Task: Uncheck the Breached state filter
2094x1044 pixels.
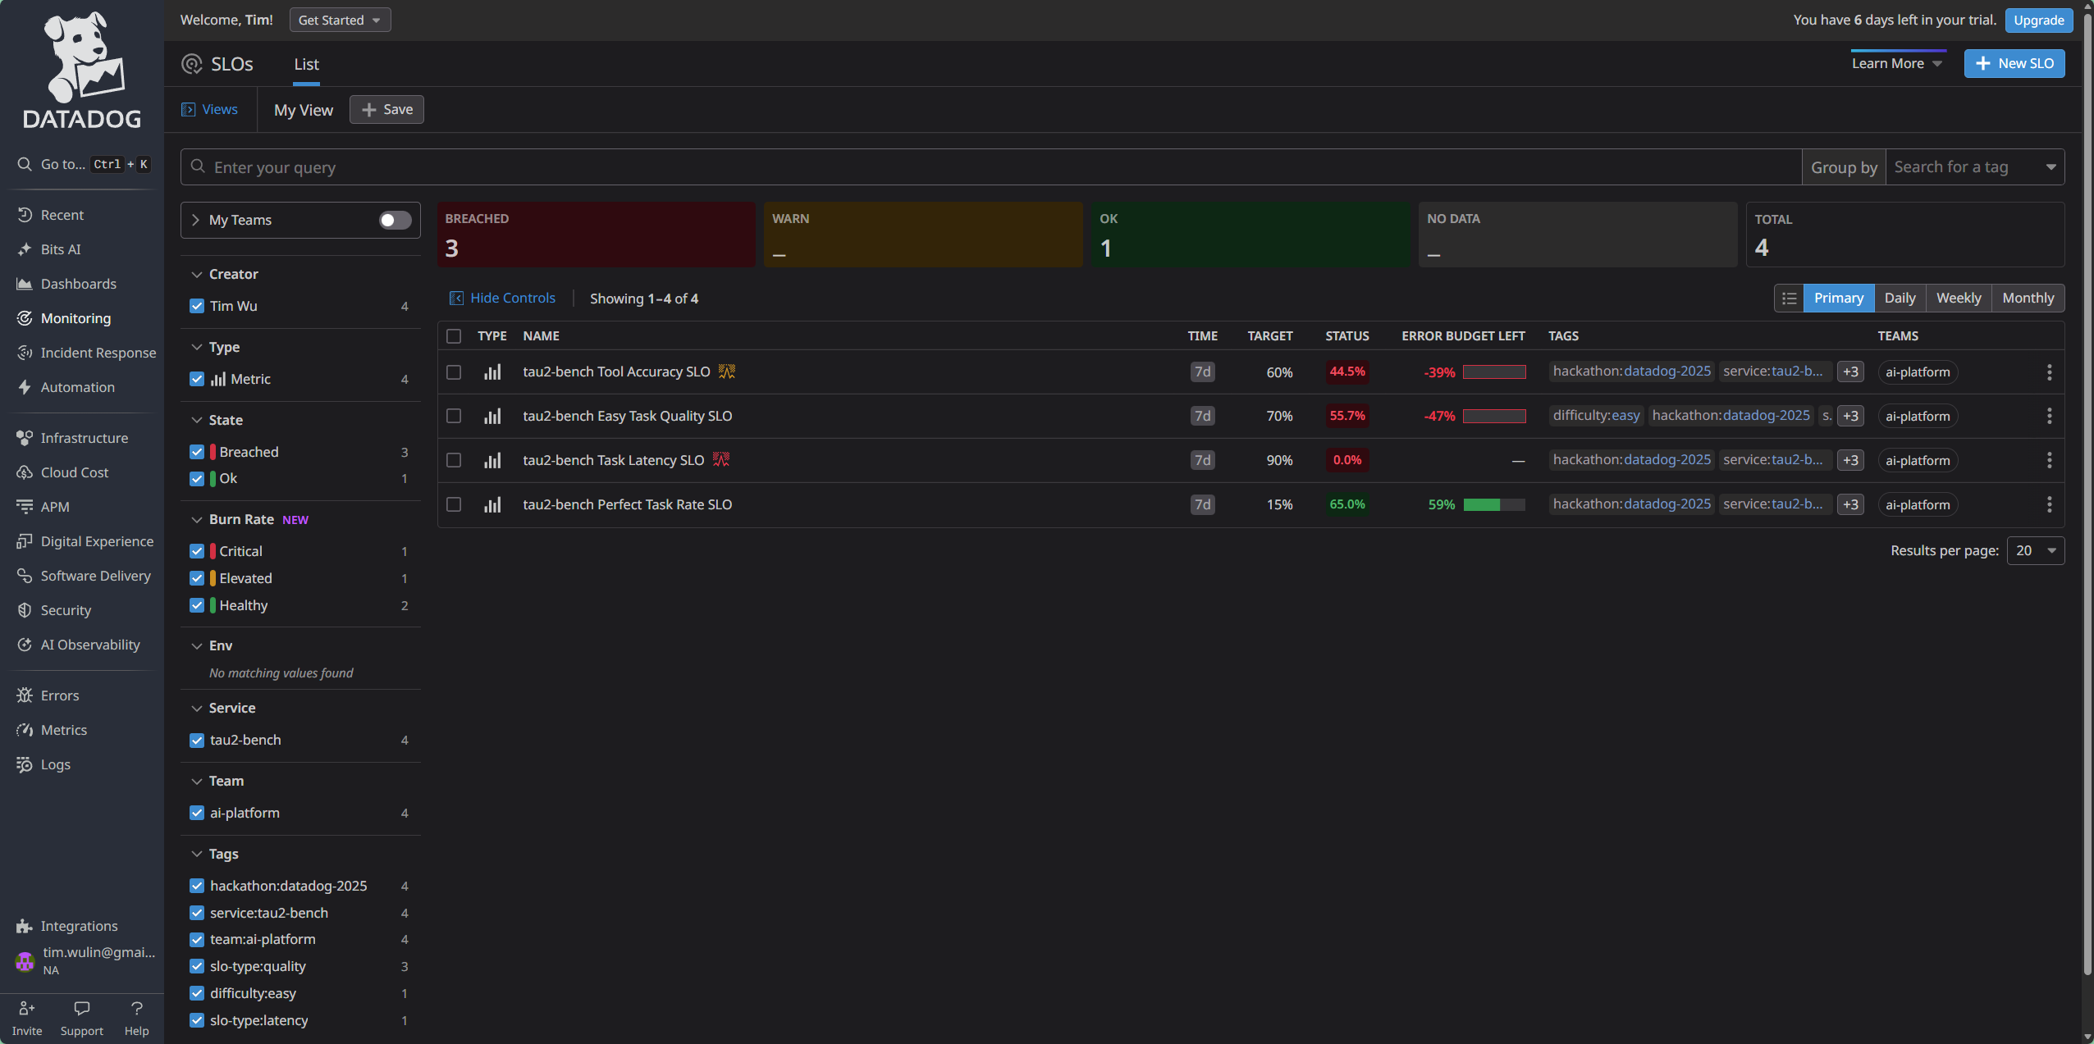Action: (197, 452)
